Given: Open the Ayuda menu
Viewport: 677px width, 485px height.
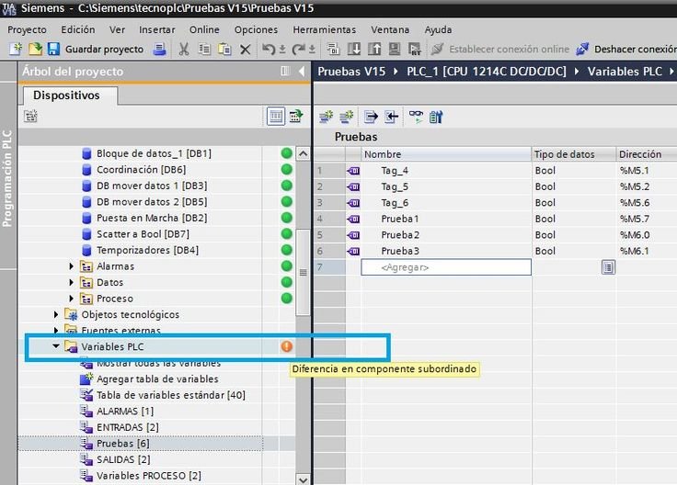Looking at the screenshot, I should (438, 29).
